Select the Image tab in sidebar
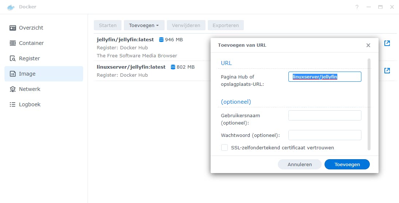Viewport: 399px width, 203px height. (43, 74)
